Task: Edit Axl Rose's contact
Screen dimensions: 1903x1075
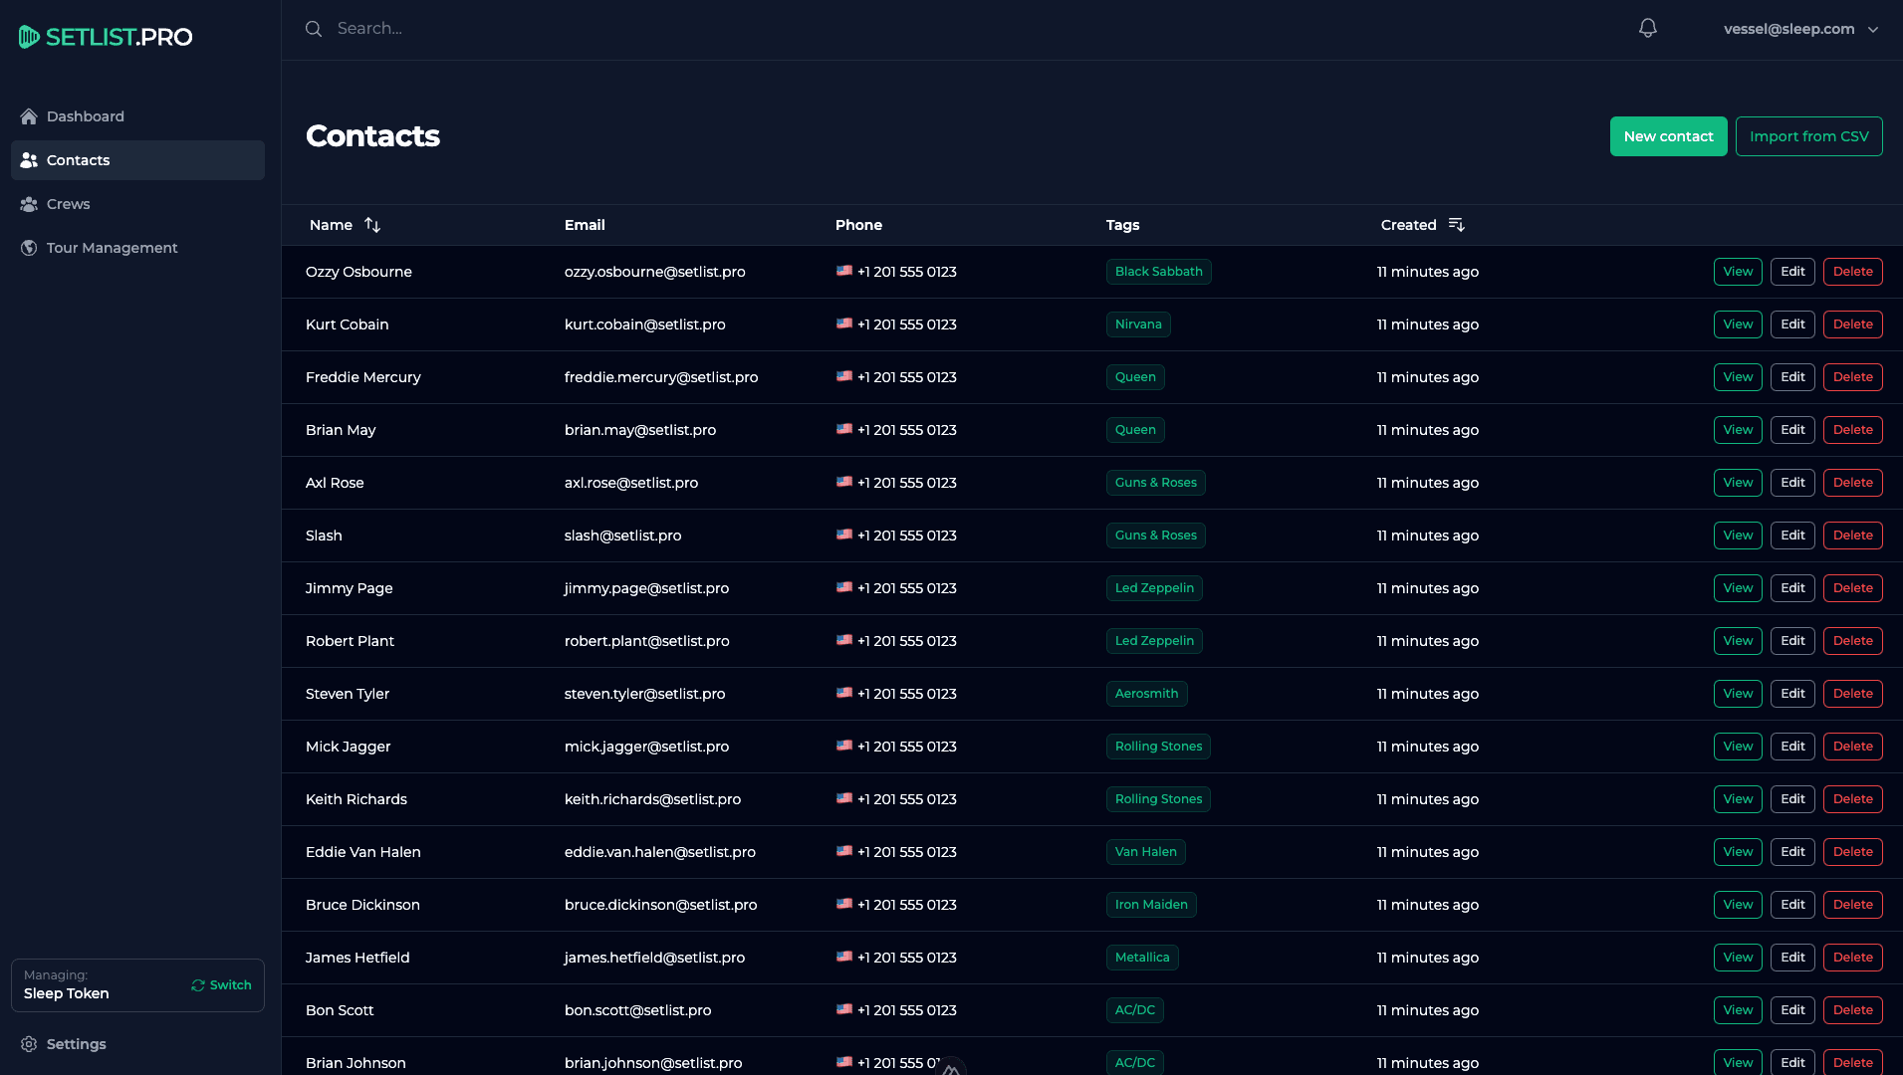Action: click(x=1792, y=483)
